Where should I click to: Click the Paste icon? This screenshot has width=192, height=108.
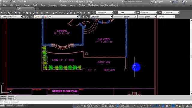(x=31, y=13)
